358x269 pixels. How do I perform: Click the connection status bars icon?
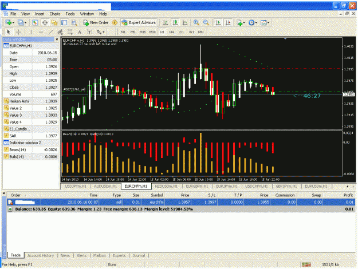pyautogui.click(x=306, y=264)
